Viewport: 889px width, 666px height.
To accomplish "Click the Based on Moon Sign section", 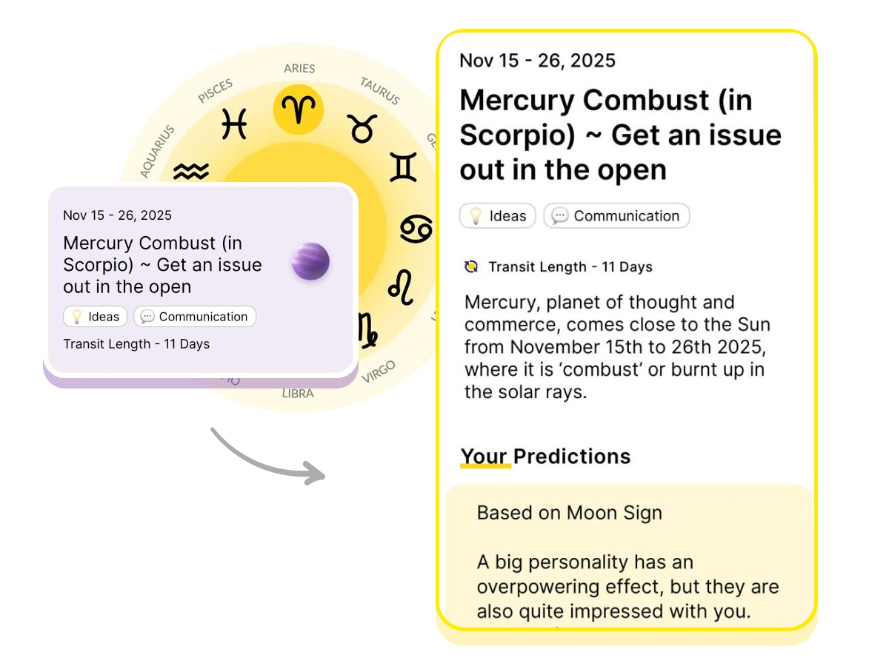I will [570, 513].
